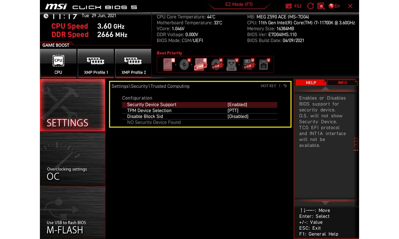The height and width of the screenshot is (239, 399).
Task: Take a screenshot with the camera icon
Action: pyautogui.click(x=289, y=6)
